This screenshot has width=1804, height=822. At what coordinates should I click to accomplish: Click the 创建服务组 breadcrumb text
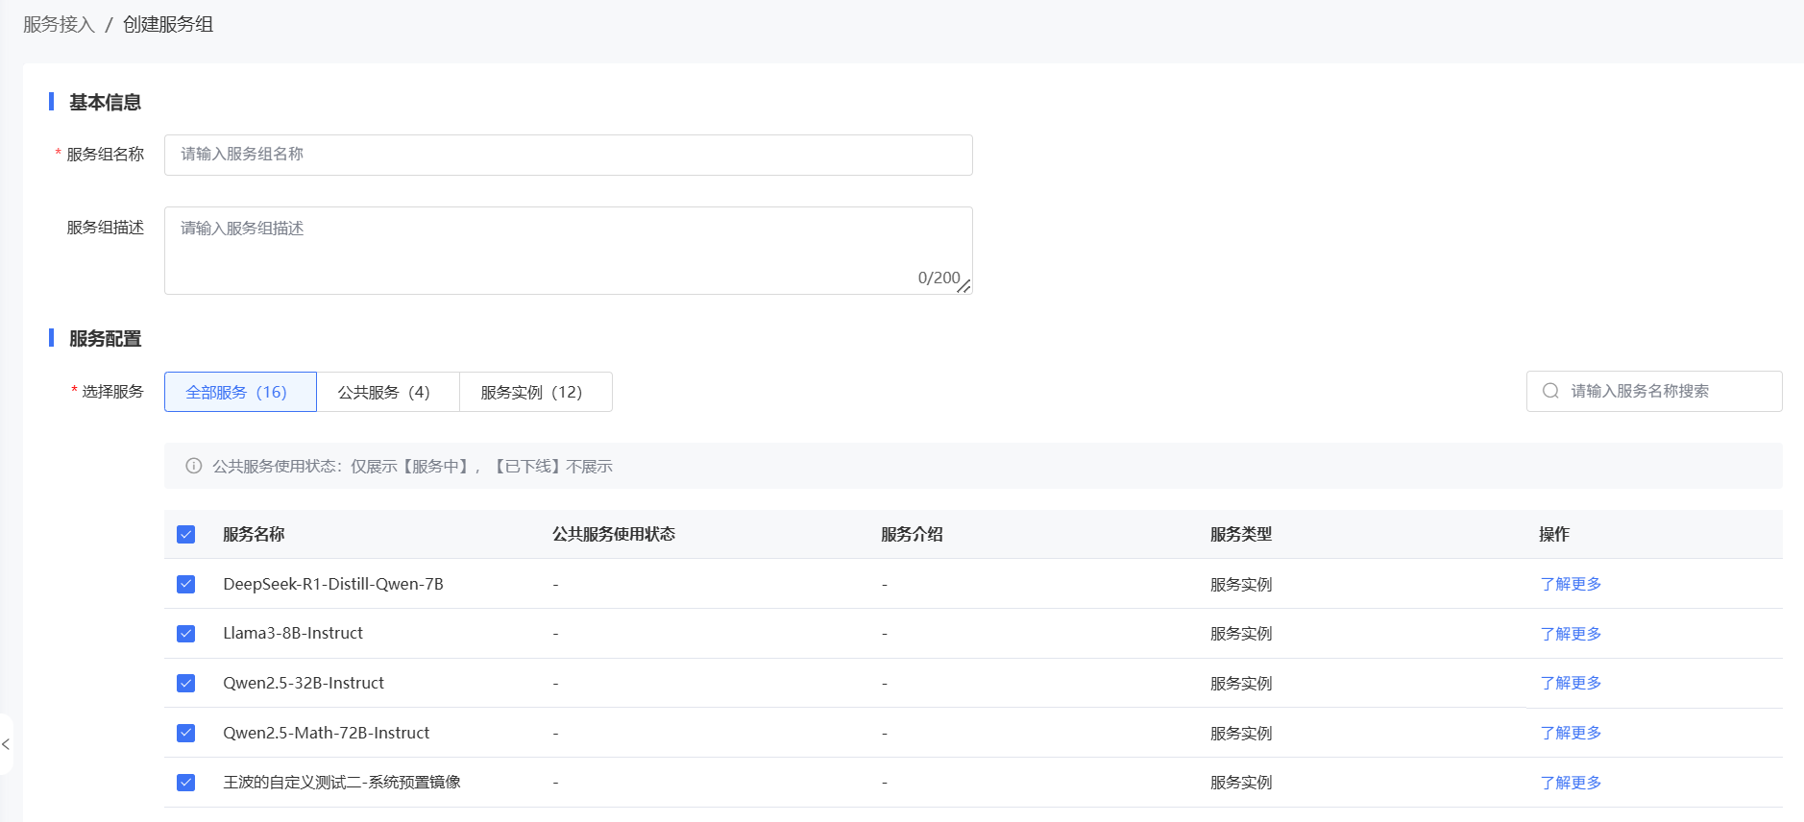point(168,24)
